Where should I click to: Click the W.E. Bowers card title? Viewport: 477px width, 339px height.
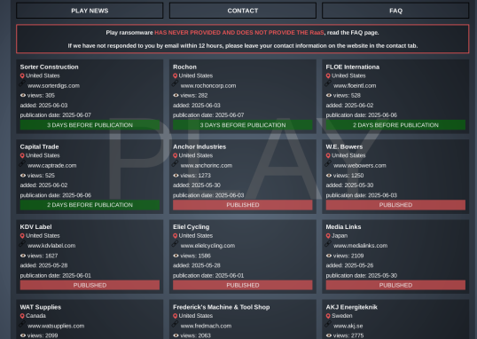click(344, 146)
